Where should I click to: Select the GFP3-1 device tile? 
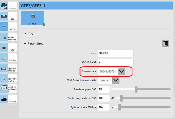click(x=32, y=18)
